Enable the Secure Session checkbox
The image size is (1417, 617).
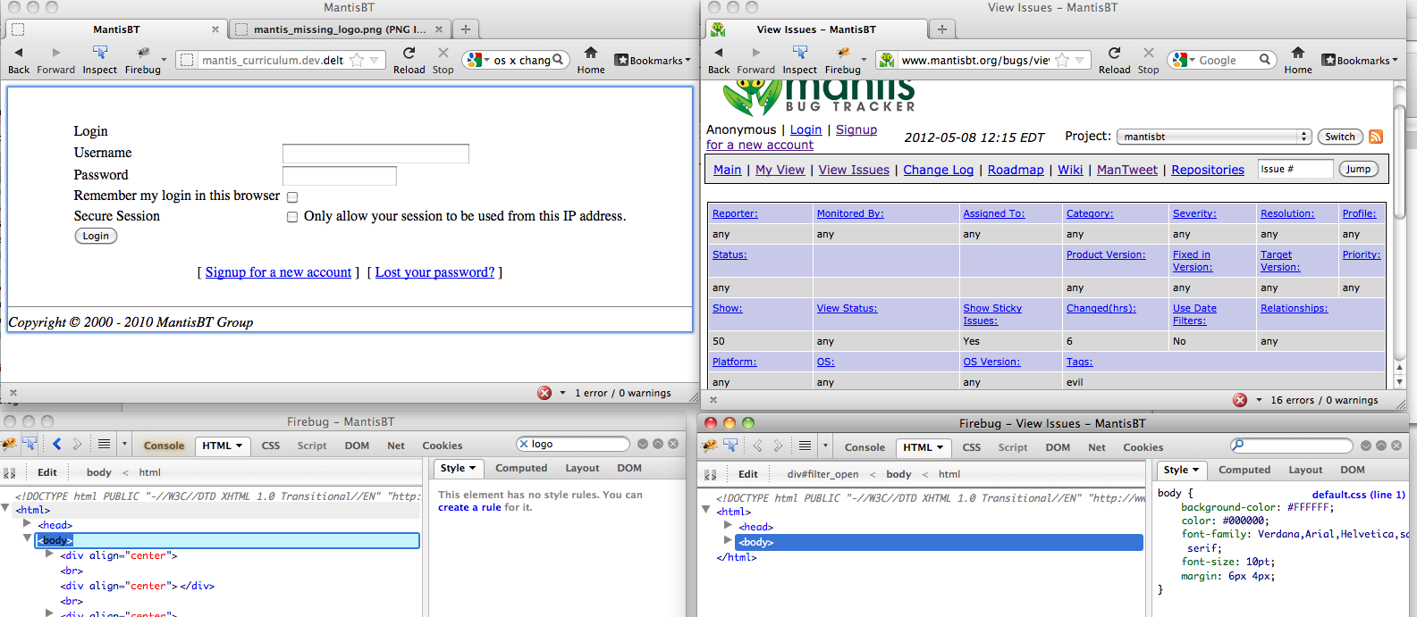click(x=292, y=217)
